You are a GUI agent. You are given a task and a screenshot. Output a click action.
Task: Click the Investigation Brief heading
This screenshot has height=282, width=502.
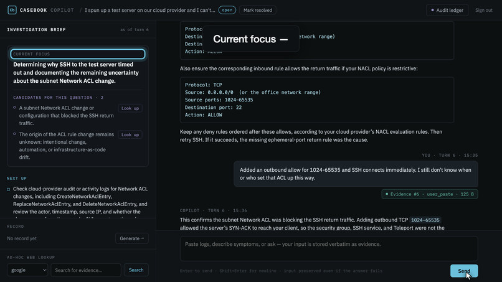click(37, 30)
